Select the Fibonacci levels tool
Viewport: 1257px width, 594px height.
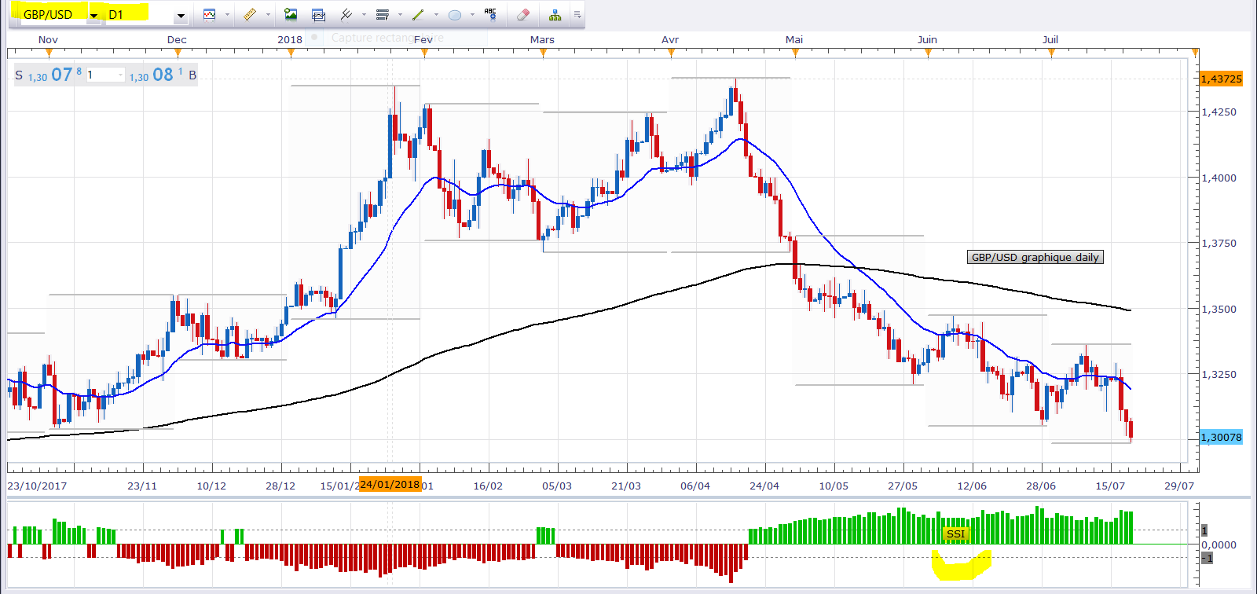(383, 14)
